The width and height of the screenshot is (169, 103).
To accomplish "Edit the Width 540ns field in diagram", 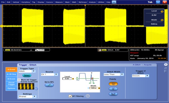I will pyautogui.click(x=94, y=88).
